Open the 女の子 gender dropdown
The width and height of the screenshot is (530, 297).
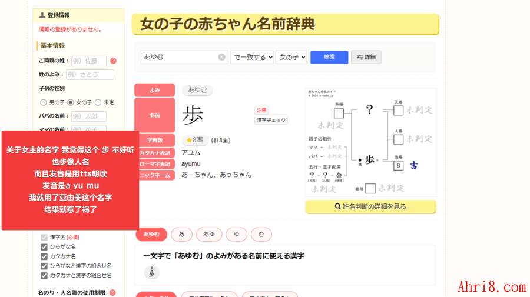(x=291, y=57)
